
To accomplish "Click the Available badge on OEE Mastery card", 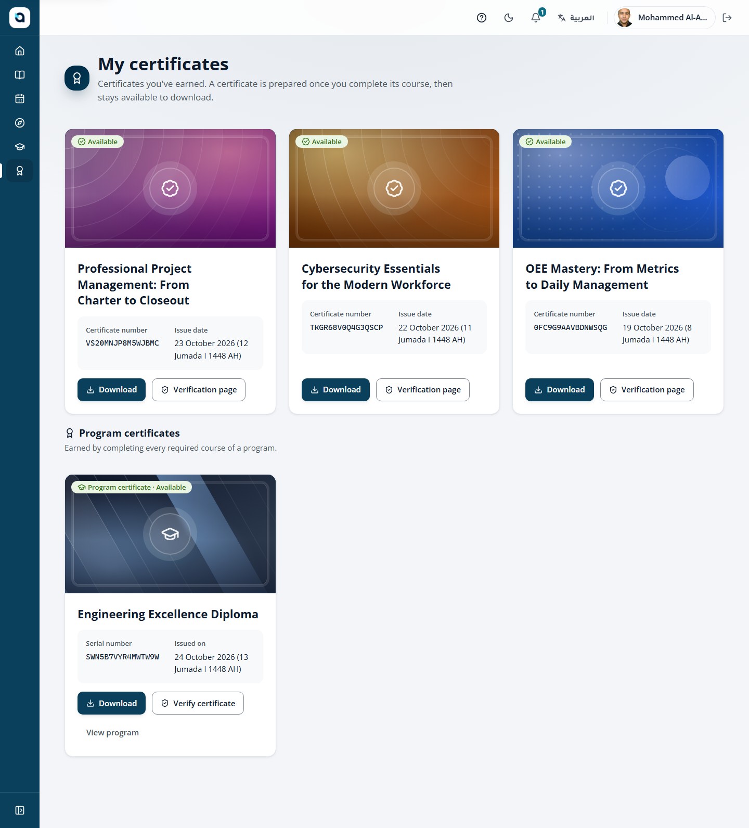I will [x=545, y=142].
